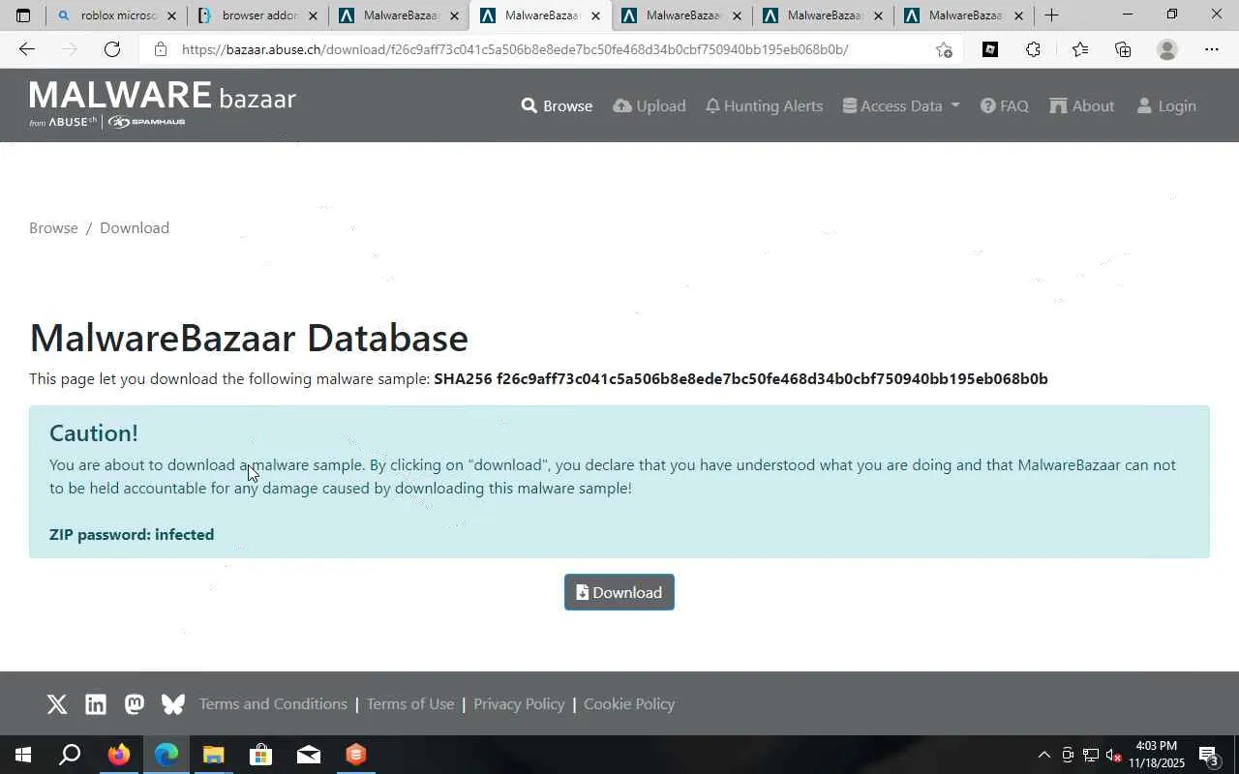Open the notification center
The image size is (1239, 774).
(1209, 755)
